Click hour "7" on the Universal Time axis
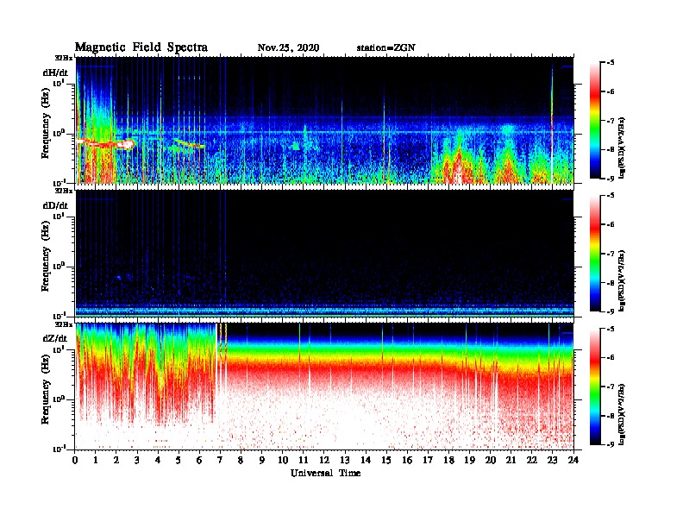683x528 pixels. pos(221,461)
